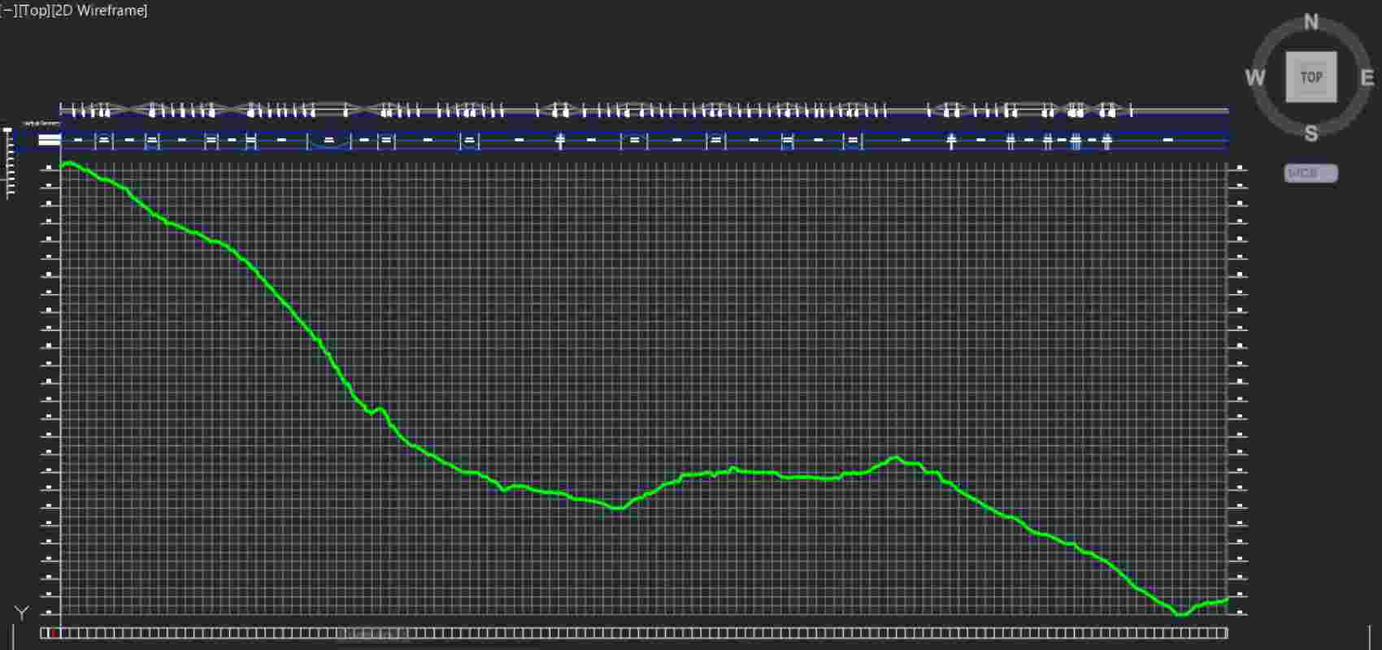Click the top-left elevation tick label of grid

(x=49, y=167)
